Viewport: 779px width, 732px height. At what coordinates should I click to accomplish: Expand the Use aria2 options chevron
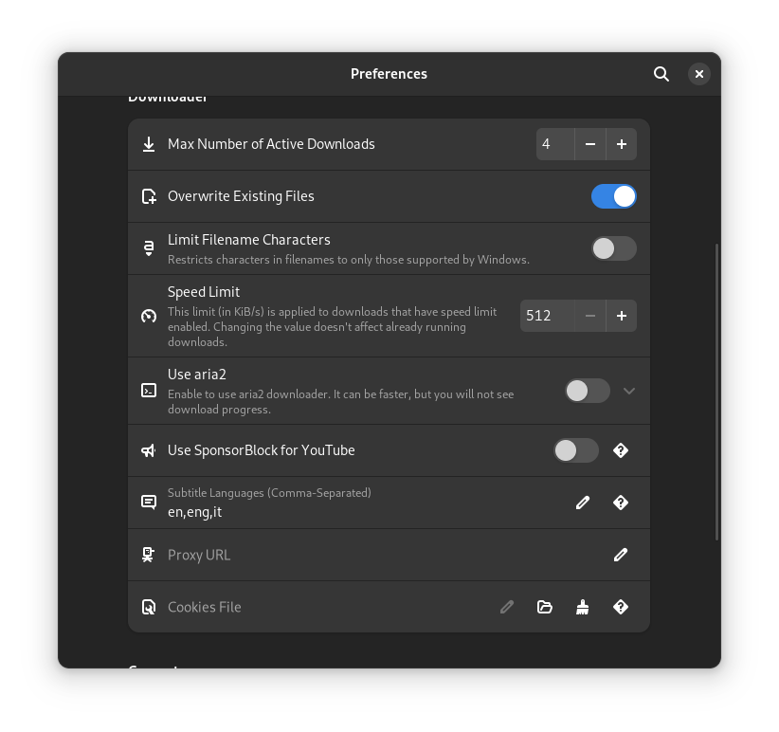click(629, 391)
